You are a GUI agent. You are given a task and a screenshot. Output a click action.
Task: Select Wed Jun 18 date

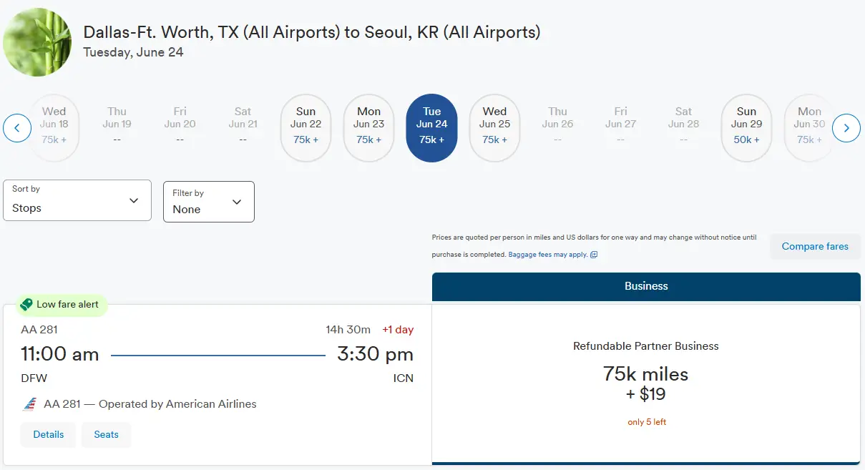pyautogui.click(x=54, y=128)
